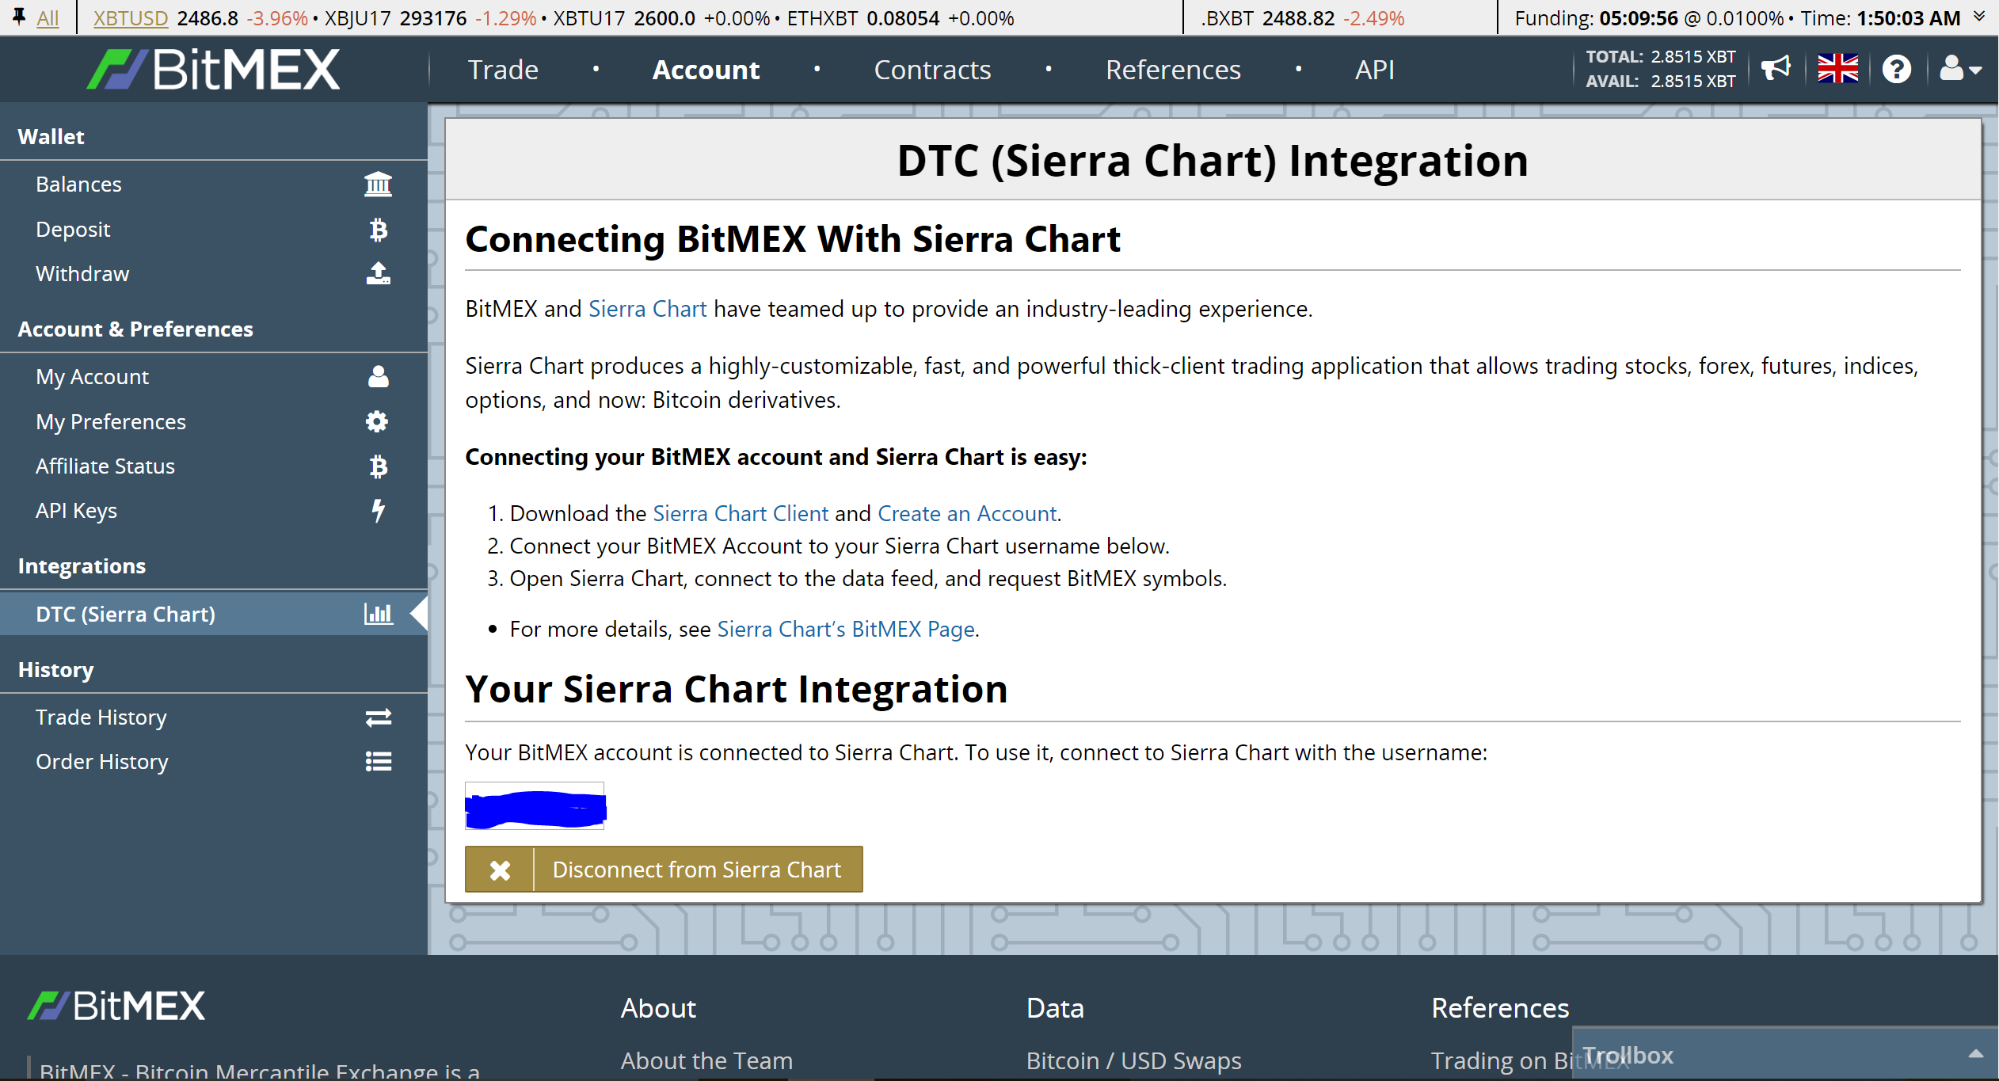Go to the Trade tab

pyautogui.click(x=503, y=70)
